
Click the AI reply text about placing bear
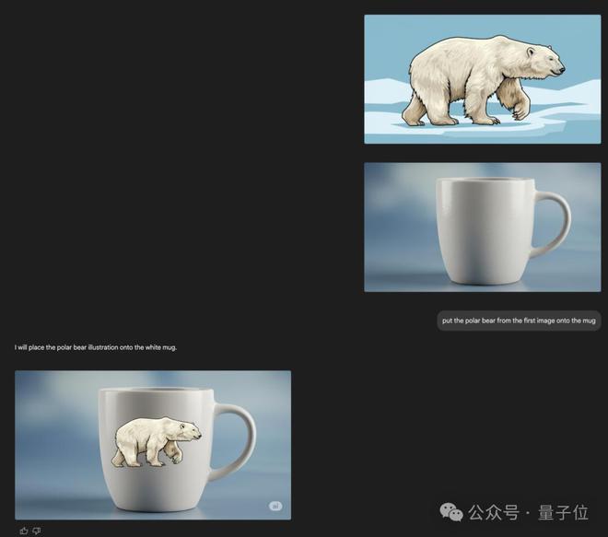point(96,347)
